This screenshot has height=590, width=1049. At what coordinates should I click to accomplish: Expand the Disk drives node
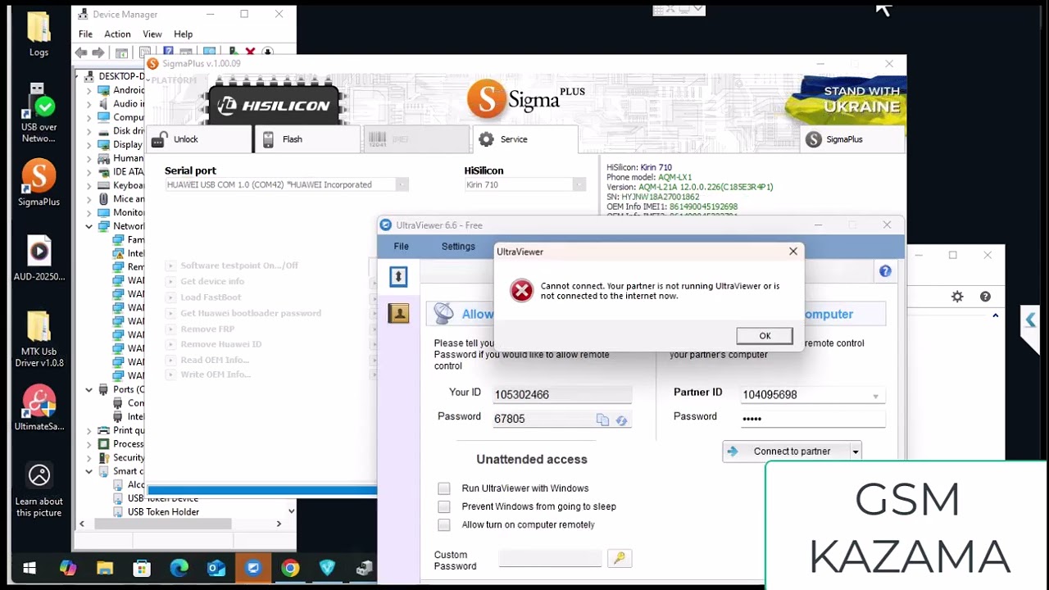(x=89, y=131)
